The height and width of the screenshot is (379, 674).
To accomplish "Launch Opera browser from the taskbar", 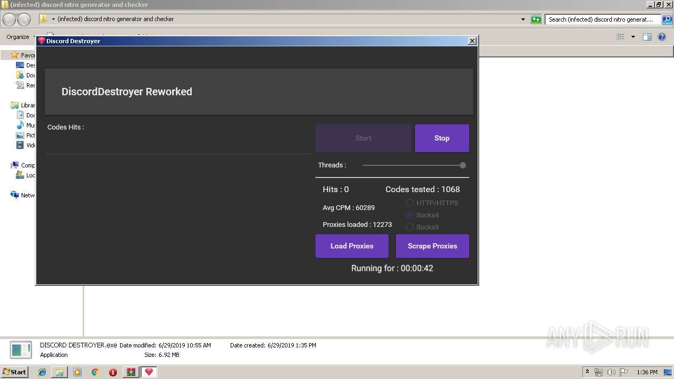I will [113, 372].
